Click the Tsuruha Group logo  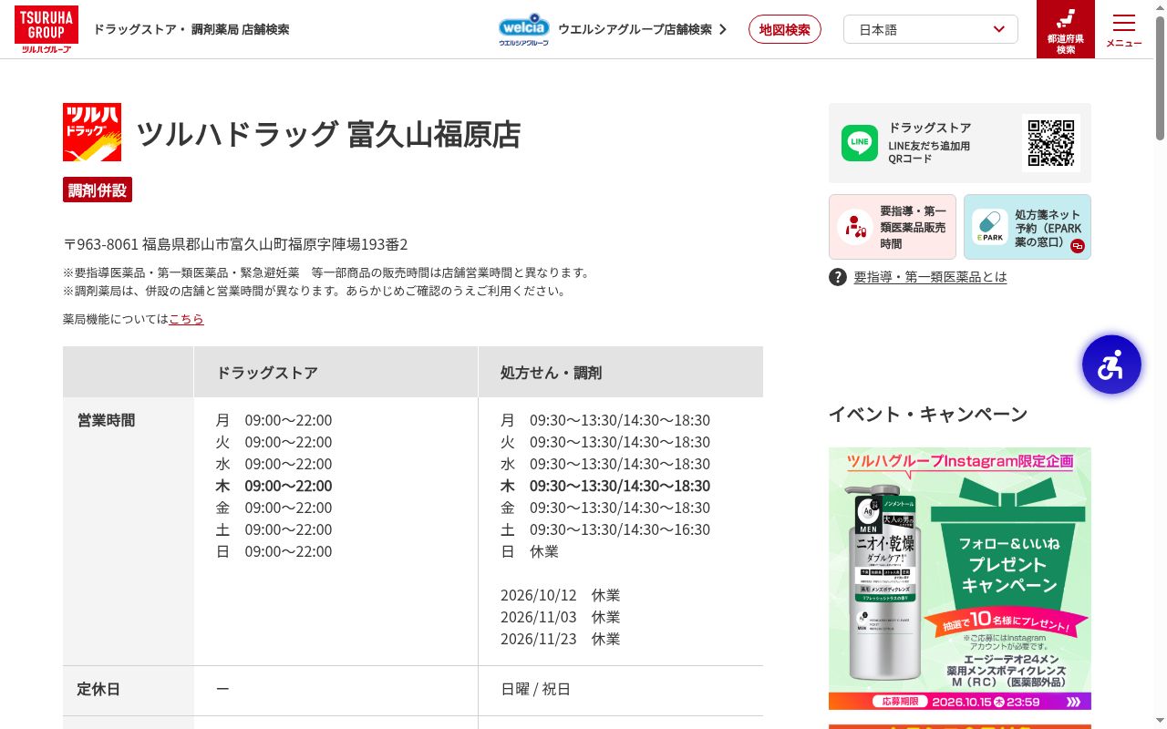pos(46,29)
